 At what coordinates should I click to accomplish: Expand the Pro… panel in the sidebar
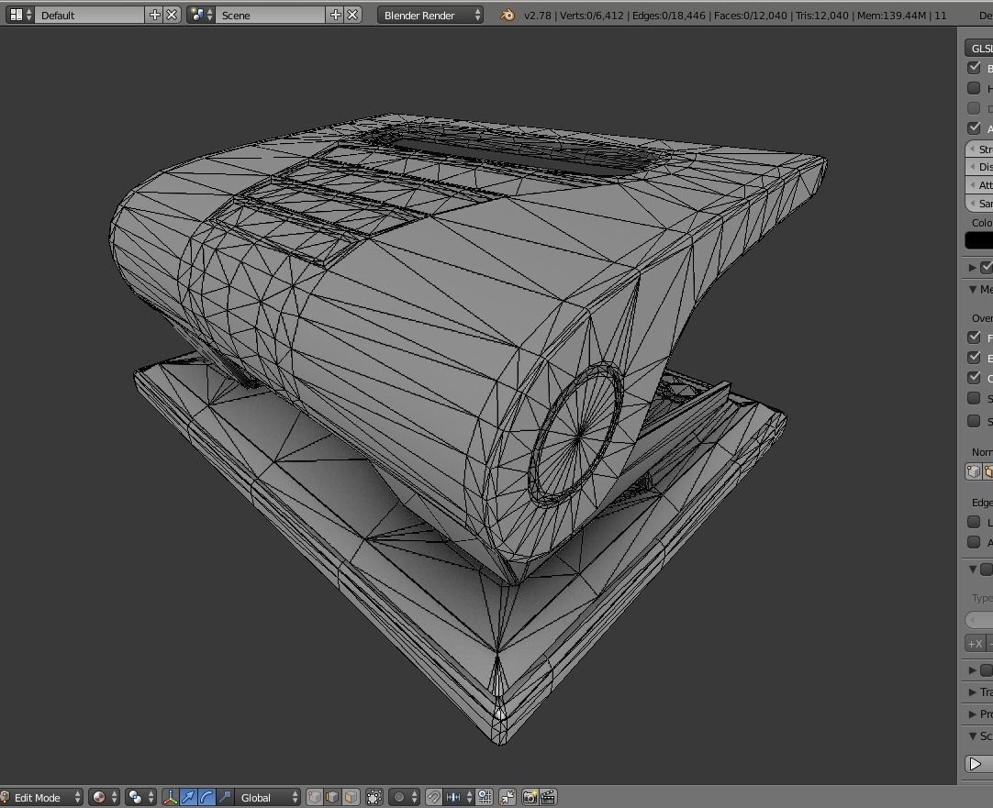tap(973, 714)
